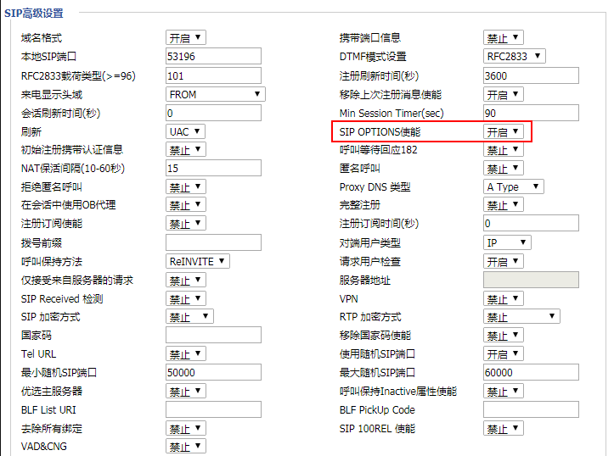The image size is (614, 456).
Task: Expand the SIP 加密方式 dropdown
Action: (189, 317)
